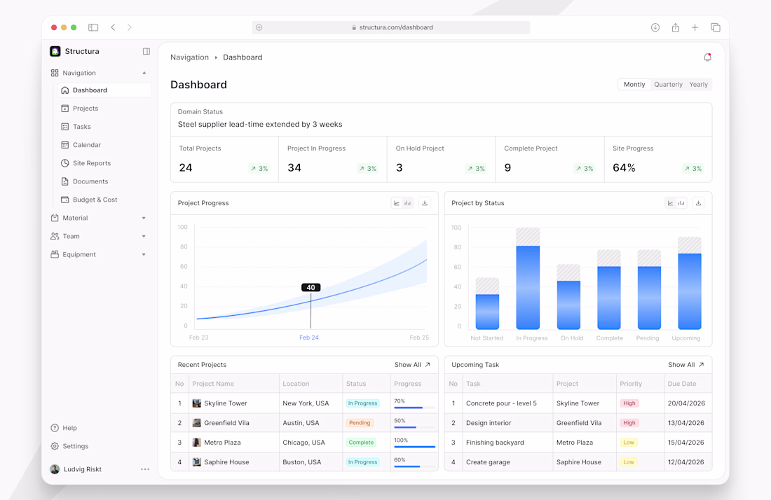The image size is (771, 500).
Task: Click Show All in Recent Projects
Action: (412, 364)
